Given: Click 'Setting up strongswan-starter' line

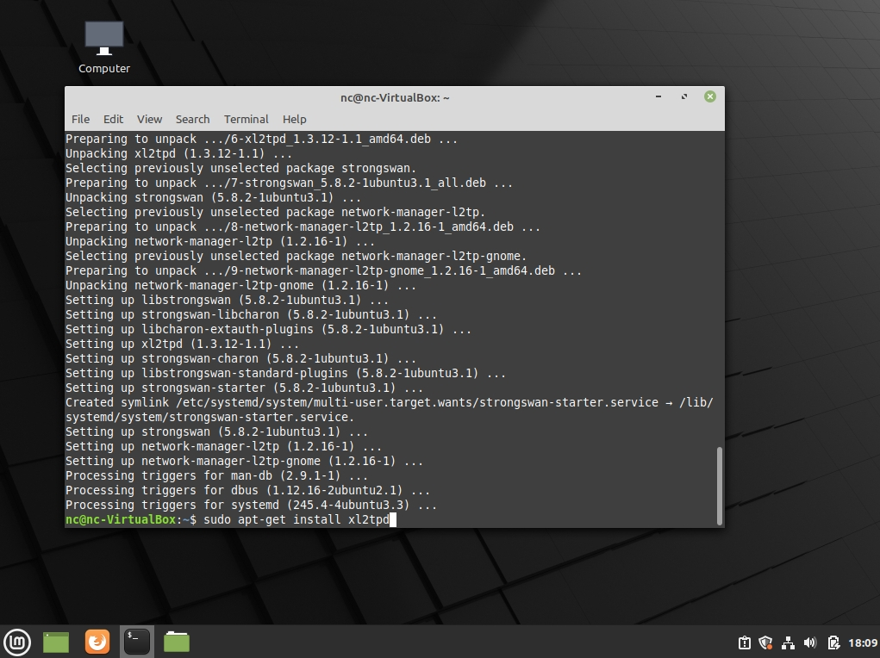Looking at the screenshot, I should pos(244,388).
